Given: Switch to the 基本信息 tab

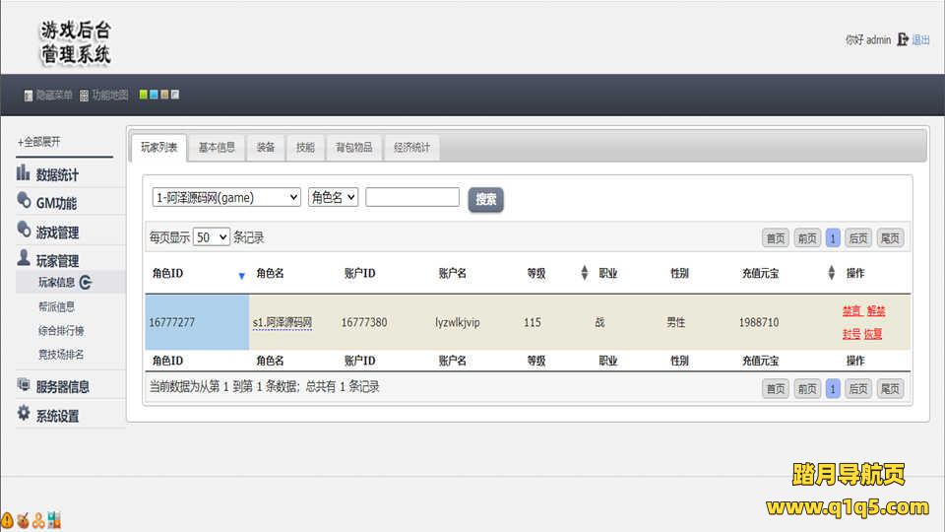Looking at the screenshot, I should coord(217,148).
